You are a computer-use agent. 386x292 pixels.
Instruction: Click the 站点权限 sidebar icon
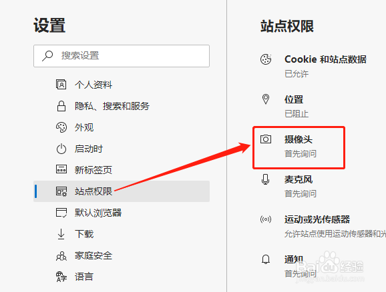61,191
